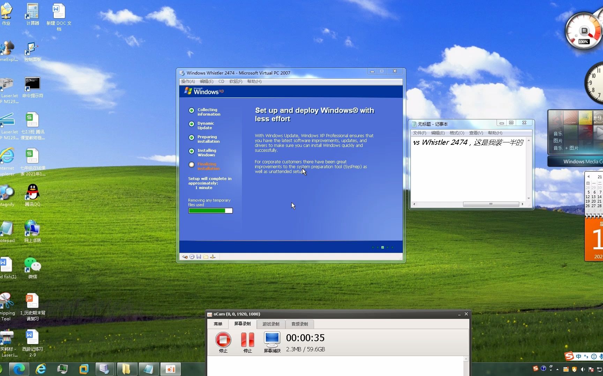Screen dimensions: 603x376
Task: Open the 微信 desktop shortcut
Action: pos(32,267)
